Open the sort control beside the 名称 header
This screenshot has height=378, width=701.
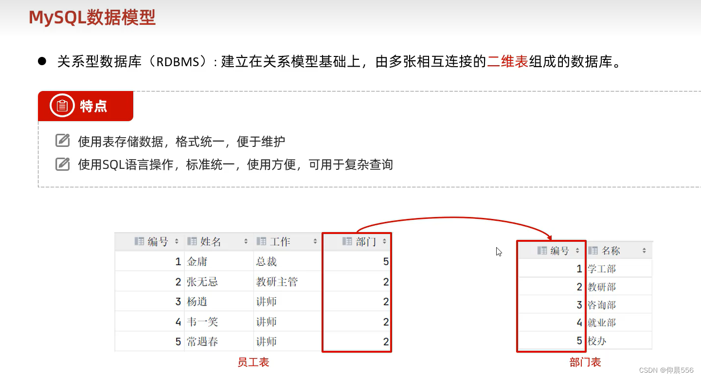[x=644, y=251]
